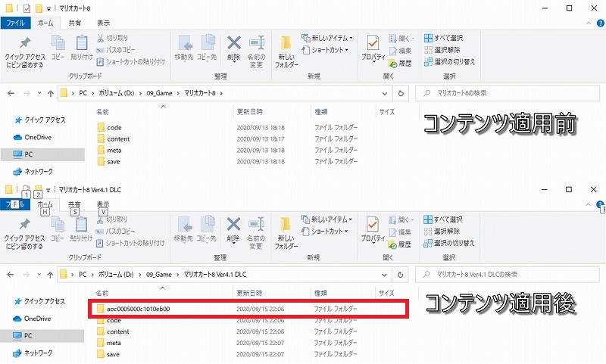Open ファイル menu in upper マリオカート8 window
Image resolution: width=606 pixels, height=364 pixels.
[x=15, y=23]
